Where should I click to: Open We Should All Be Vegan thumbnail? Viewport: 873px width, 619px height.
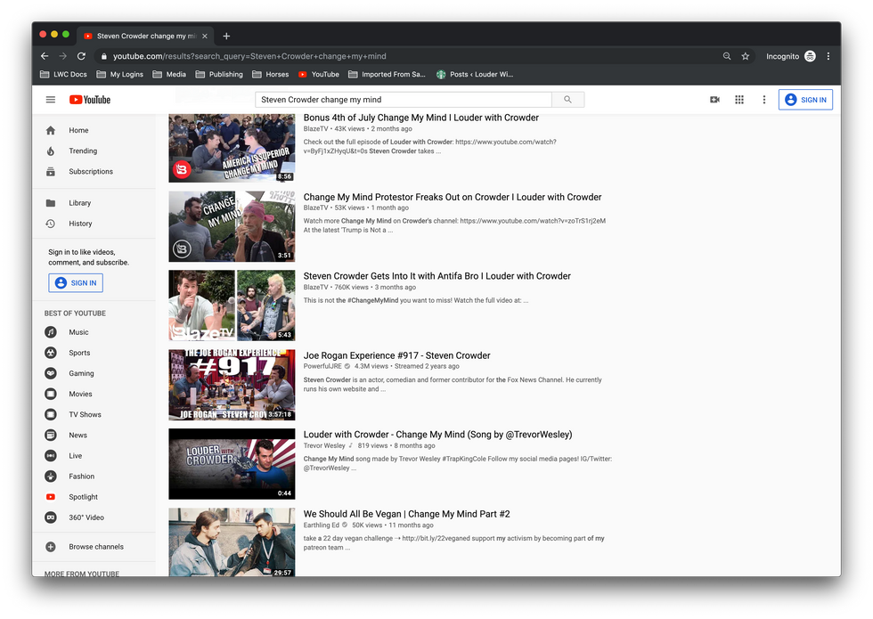coord(232,542)
